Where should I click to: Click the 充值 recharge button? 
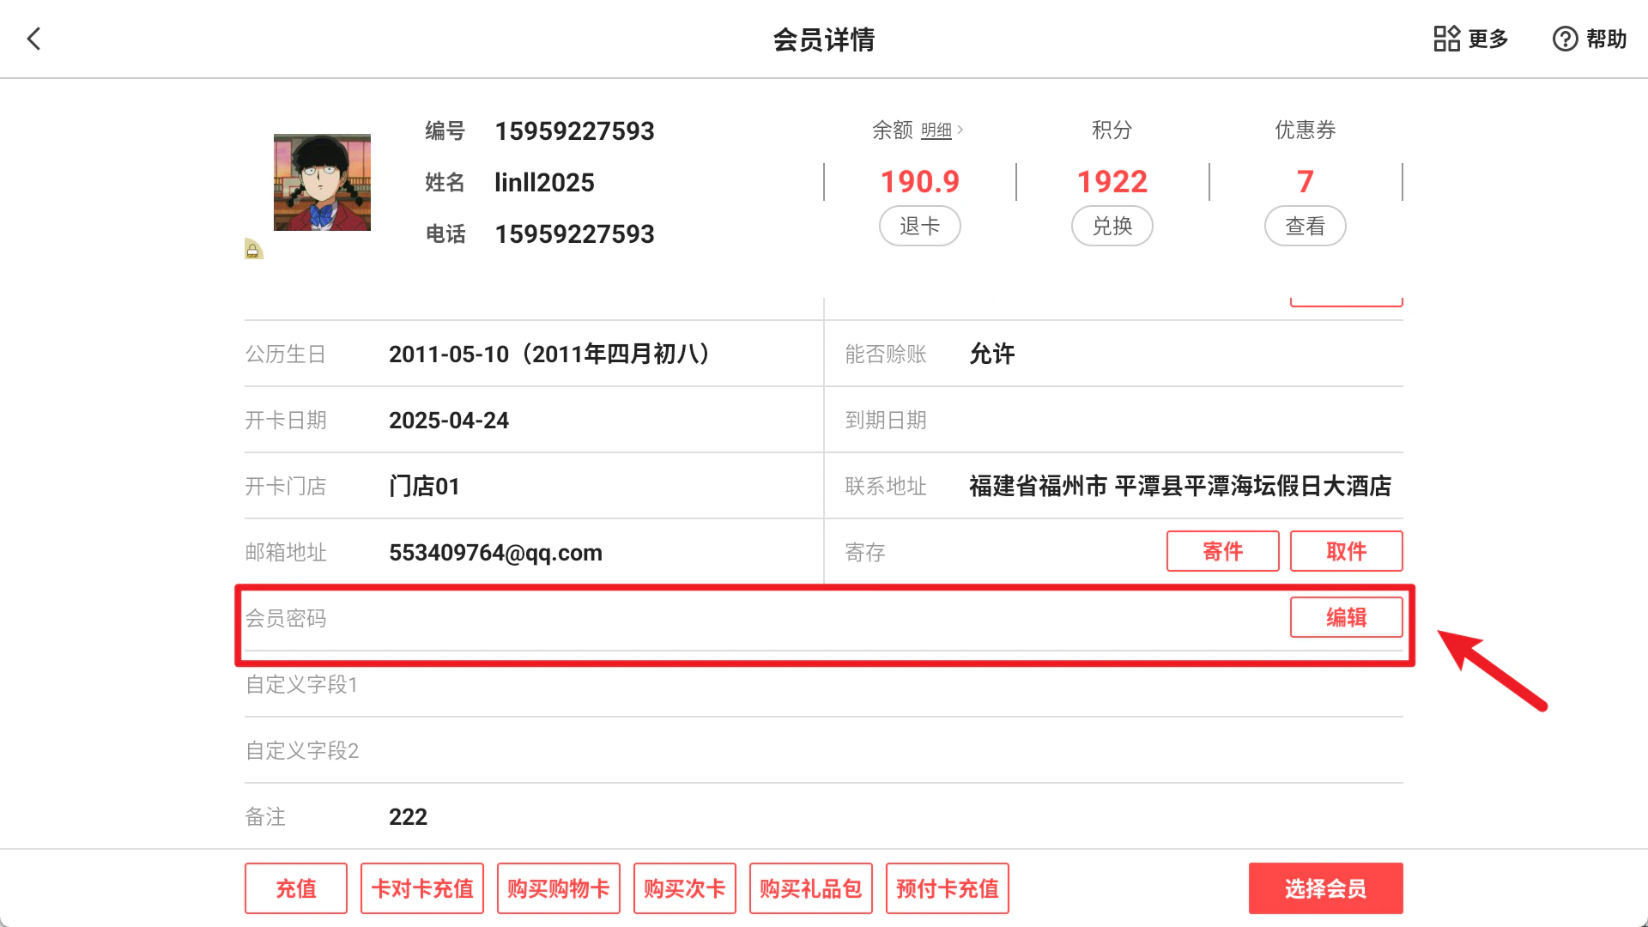(x=296, y=888)
